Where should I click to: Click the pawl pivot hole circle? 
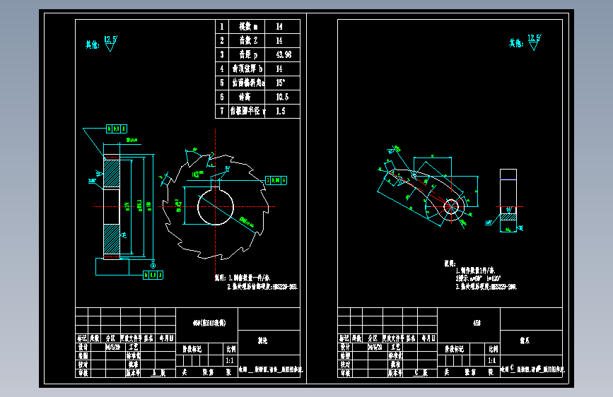451,207
